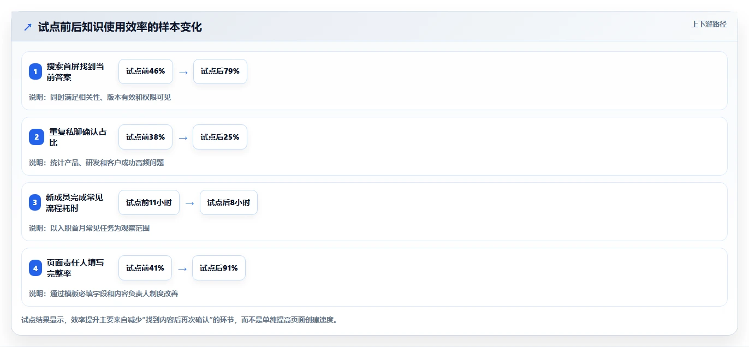Click the 试点前41% pill

coord(145,268)
